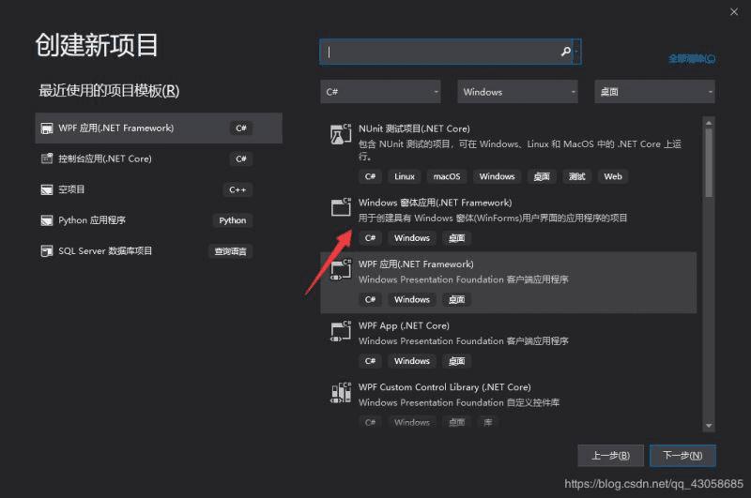Image resolution: width=751 pixels, height=498 pixels.
Task: Open the 桌面 project type dropdown
Action: [654, 92]
